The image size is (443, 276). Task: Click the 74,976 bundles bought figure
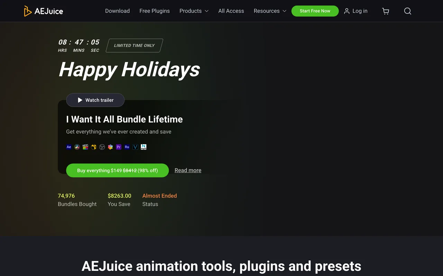pos(66,196)
